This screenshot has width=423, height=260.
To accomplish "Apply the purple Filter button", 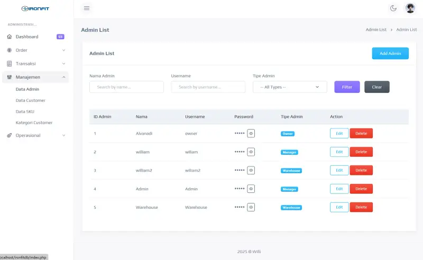I will click(347, 87).
